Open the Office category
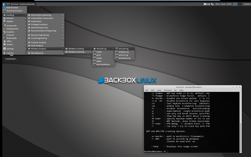Viewport: 251px width, 157px height. pos(15,41)
